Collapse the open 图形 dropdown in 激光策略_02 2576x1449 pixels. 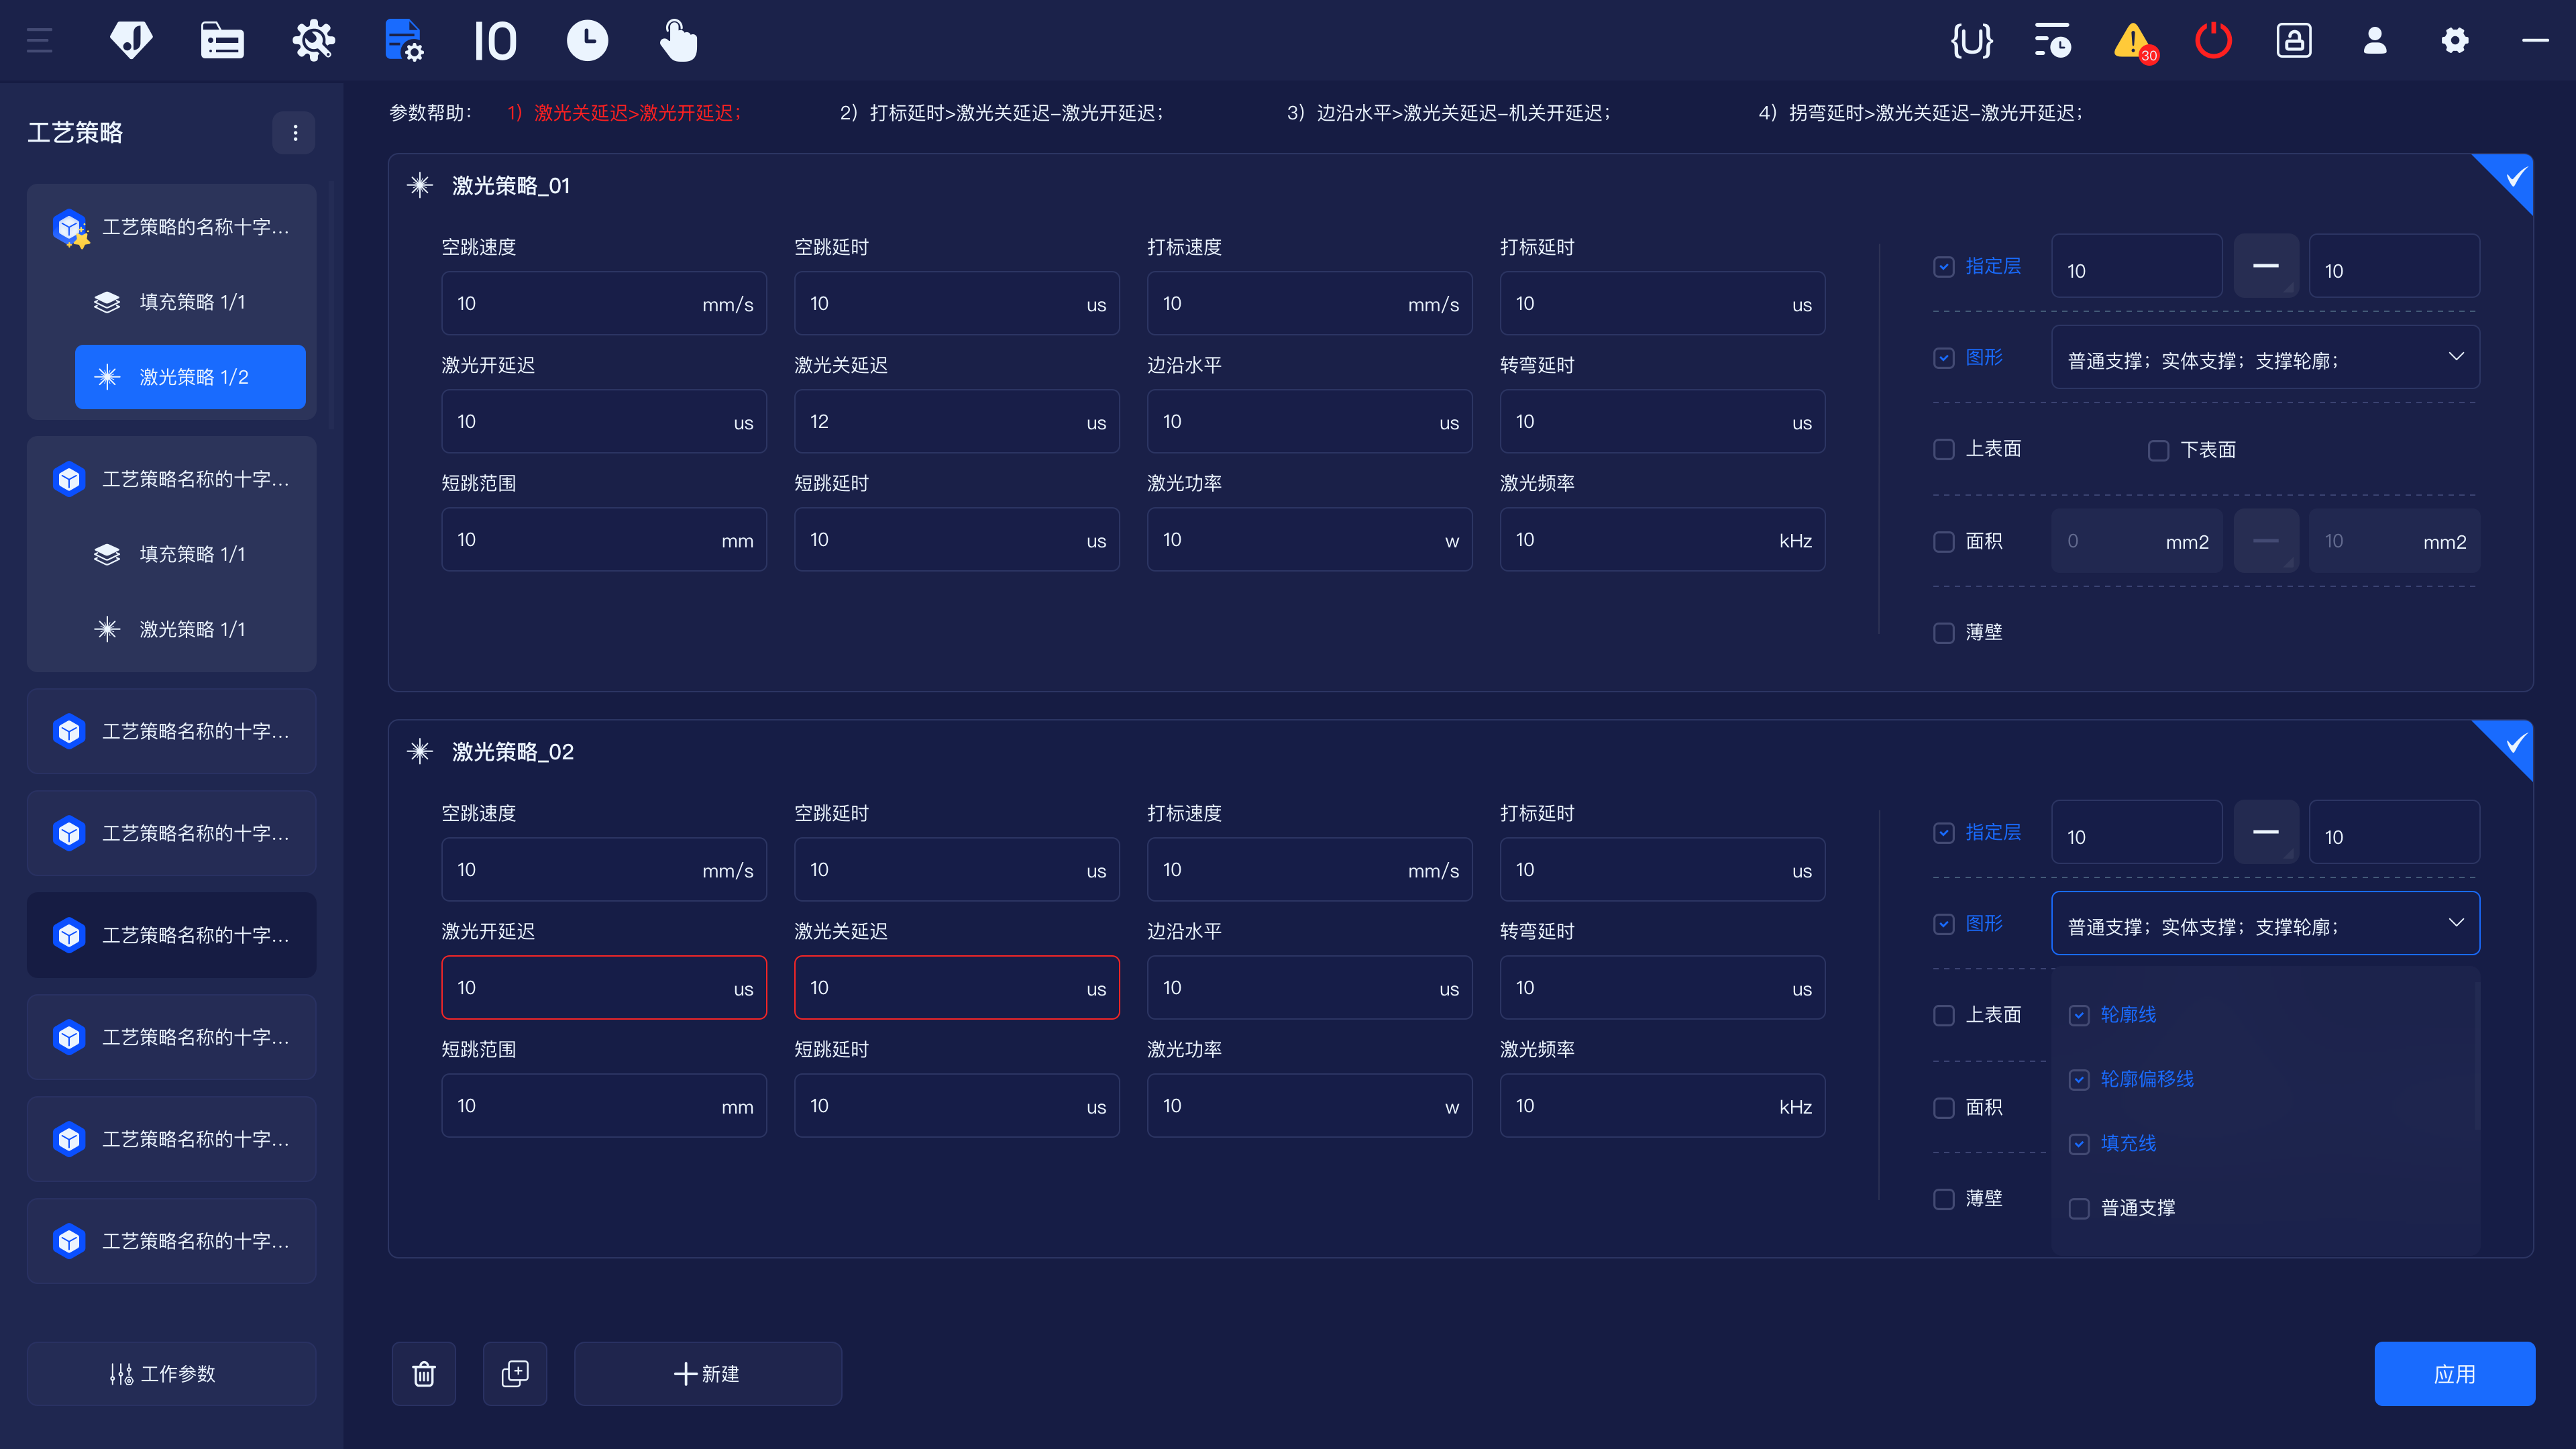coord(2456,923)
